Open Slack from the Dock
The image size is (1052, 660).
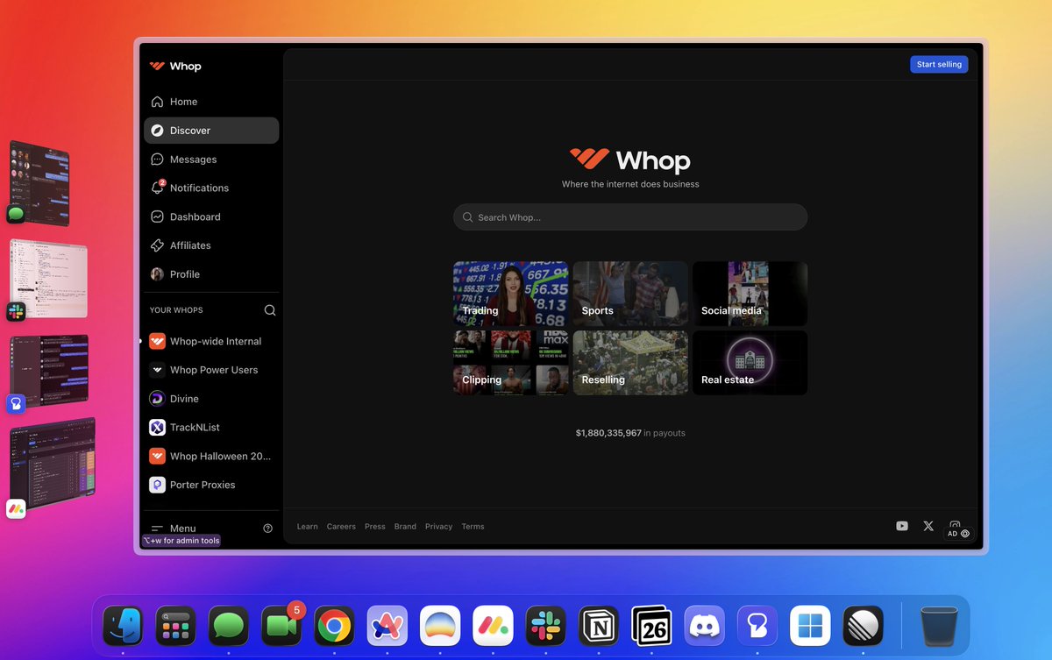(546, 626)
